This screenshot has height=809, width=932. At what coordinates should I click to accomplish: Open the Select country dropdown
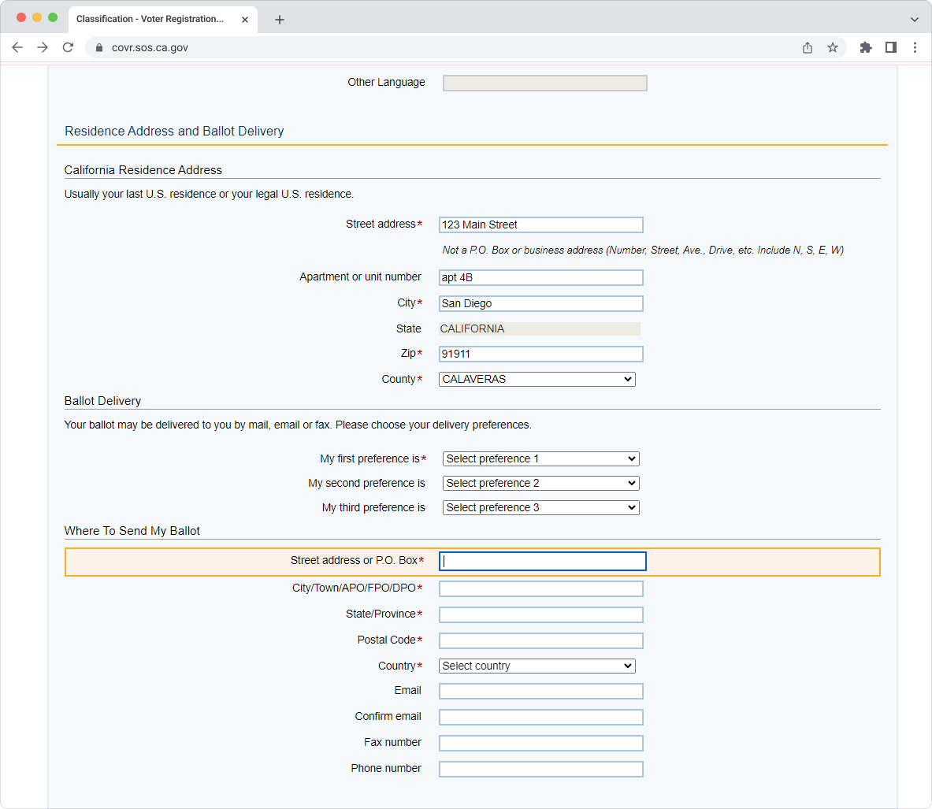coord(537,666)
